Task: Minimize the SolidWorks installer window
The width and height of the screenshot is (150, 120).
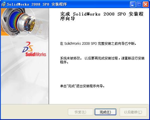Action: pos(133,4)
